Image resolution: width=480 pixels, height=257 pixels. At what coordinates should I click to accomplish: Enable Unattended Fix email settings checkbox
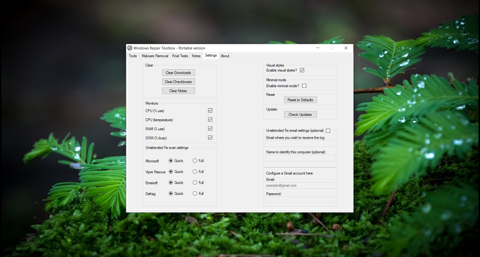[x=328, y=131]
